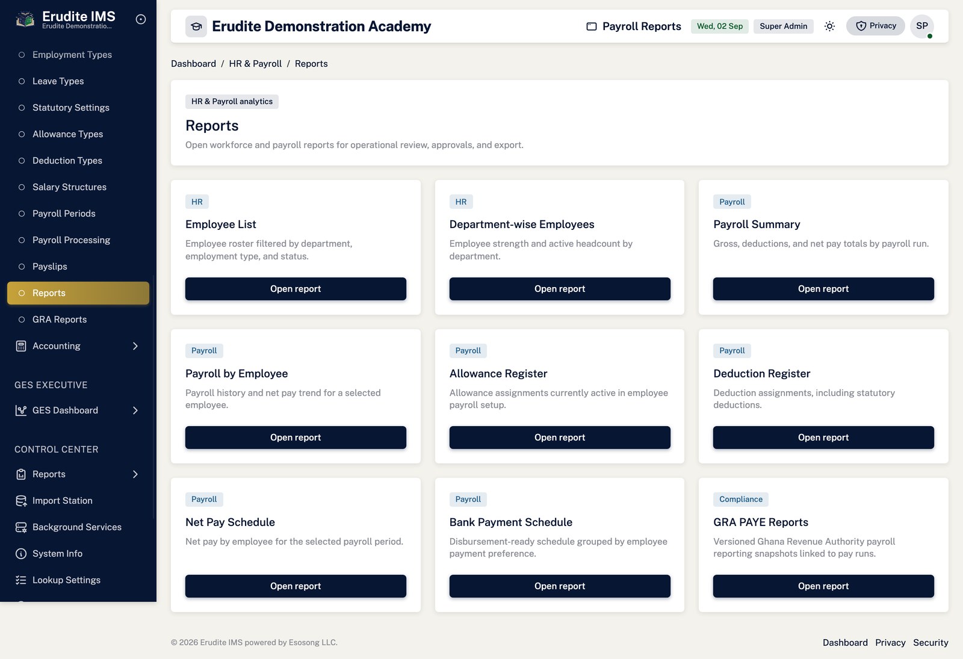Open Department-wise Employees report
The image size is (963, 659).
pyautogui.click(x=560, y=289)
